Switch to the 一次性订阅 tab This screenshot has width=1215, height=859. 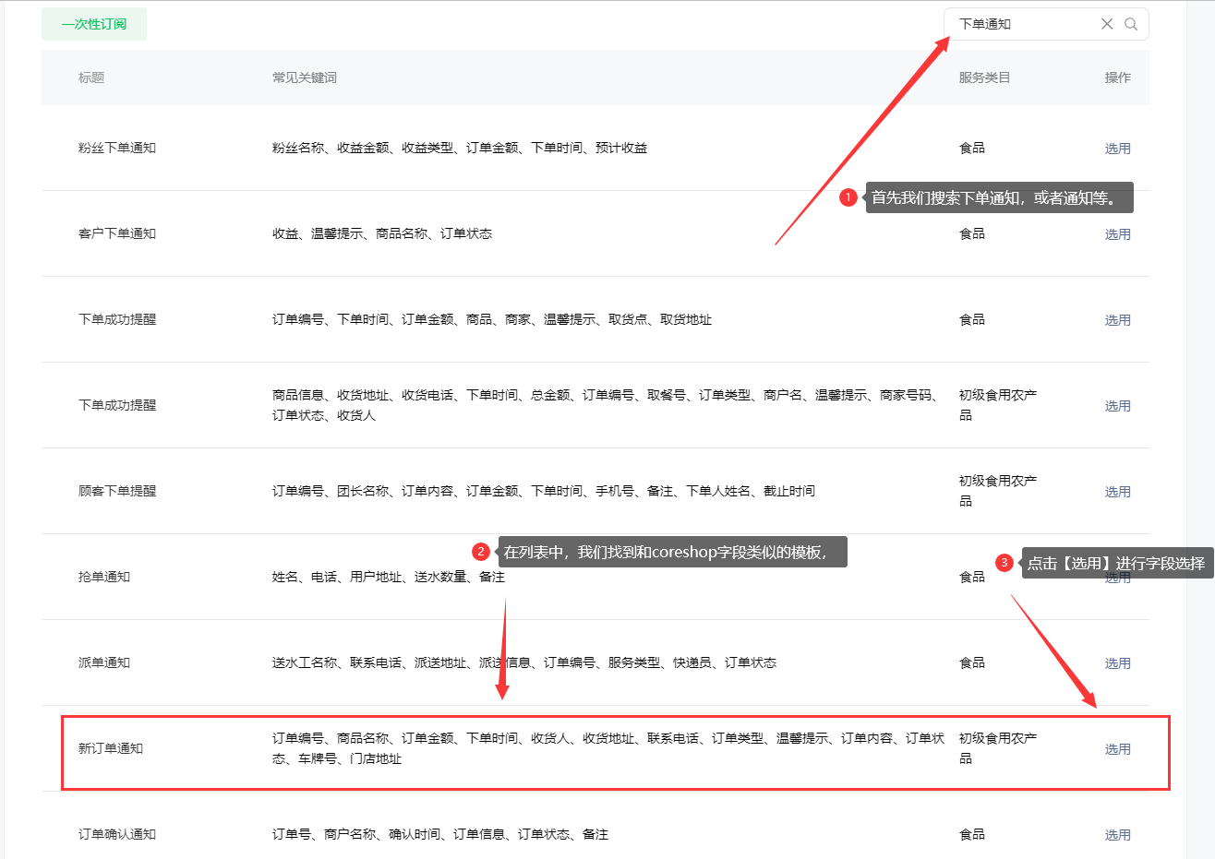click(94, 24)
